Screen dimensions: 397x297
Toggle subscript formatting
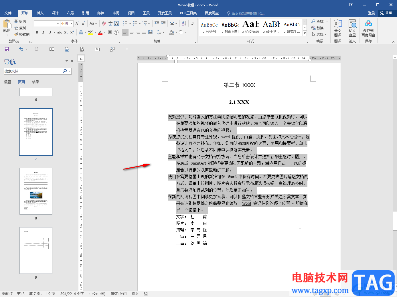click(66, 32)
